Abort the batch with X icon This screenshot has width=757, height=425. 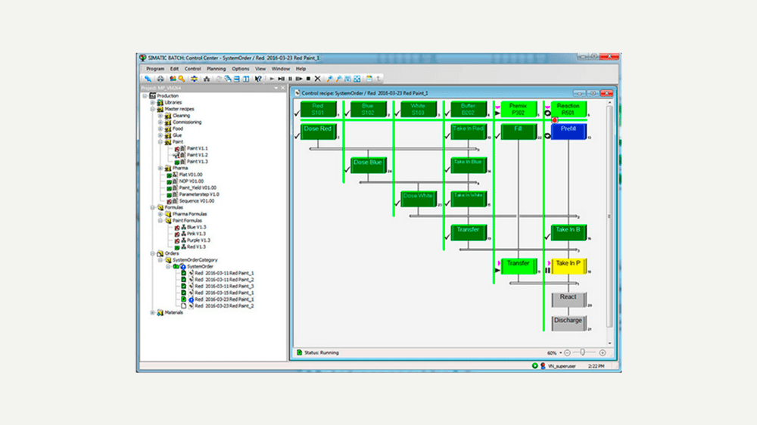318,79
